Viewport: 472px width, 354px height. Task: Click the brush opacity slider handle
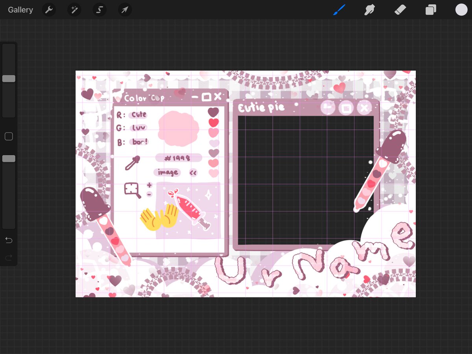(9, 159)
